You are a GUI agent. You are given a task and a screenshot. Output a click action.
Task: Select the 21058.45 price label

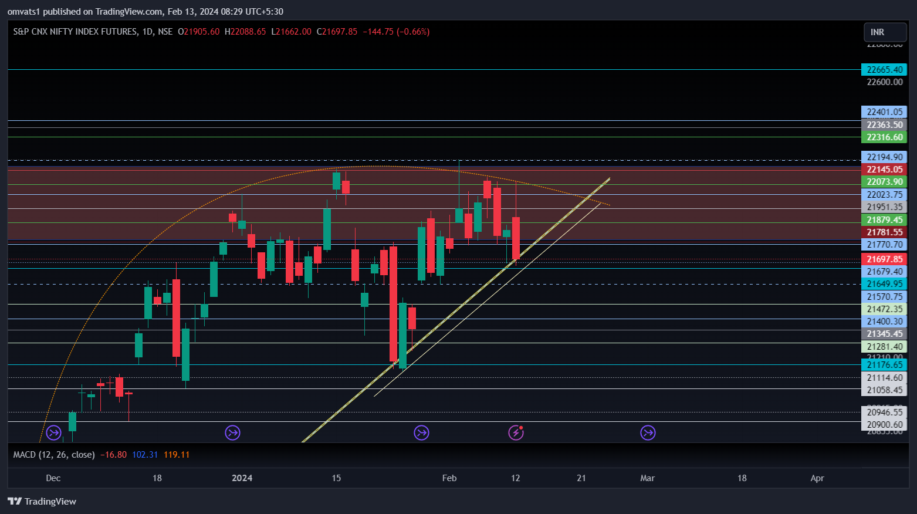[x=884, y=390]
